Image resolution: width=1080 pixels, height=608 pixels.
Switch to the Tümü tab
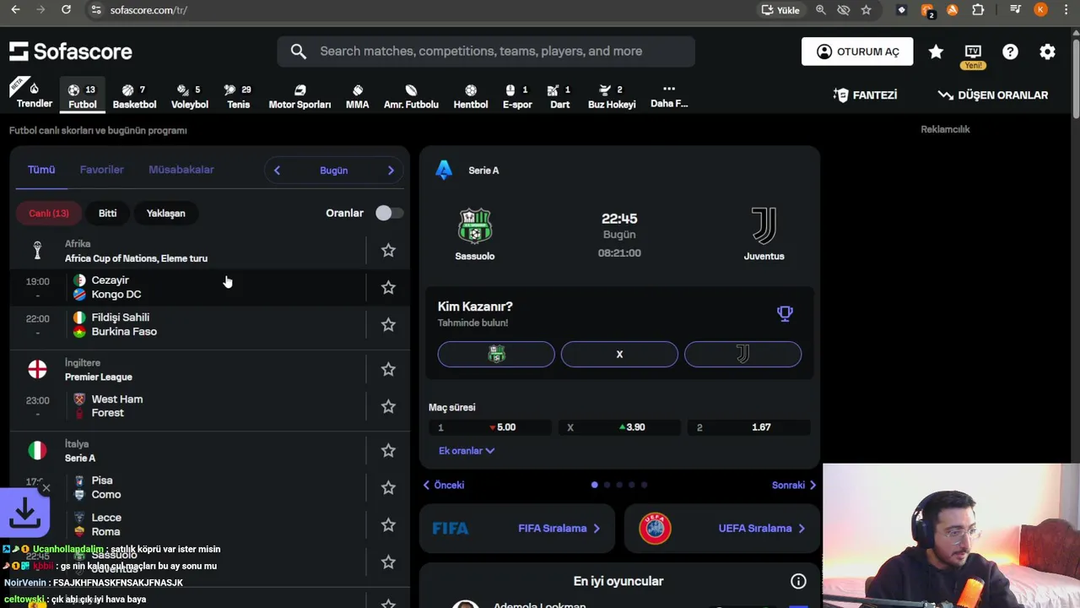click(x=41, y=170)
